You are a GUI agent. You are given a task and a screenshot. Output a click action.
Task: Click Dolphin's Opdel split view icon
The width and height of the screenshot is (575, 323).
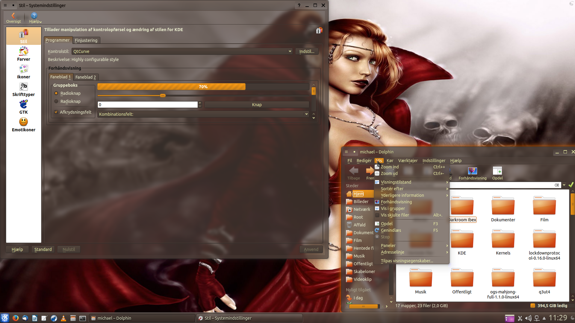(497, 173)
